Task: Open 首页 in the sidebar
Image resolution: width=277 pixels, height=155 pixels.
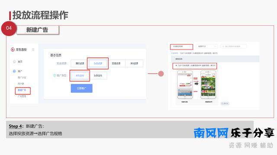Action: (20, 62)
